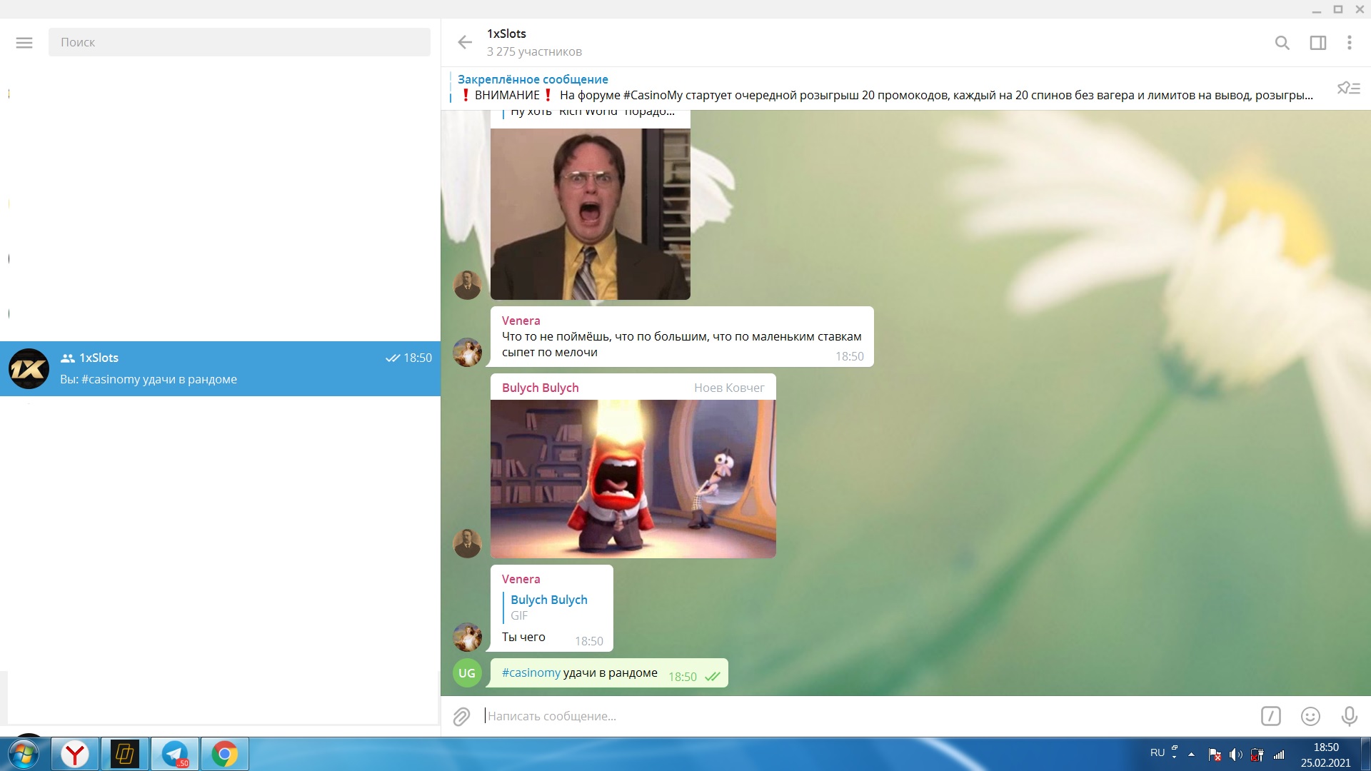Click the #casinomy hashtag link
The height and width of the screenshot is (771, 1371).
point(531,672)
